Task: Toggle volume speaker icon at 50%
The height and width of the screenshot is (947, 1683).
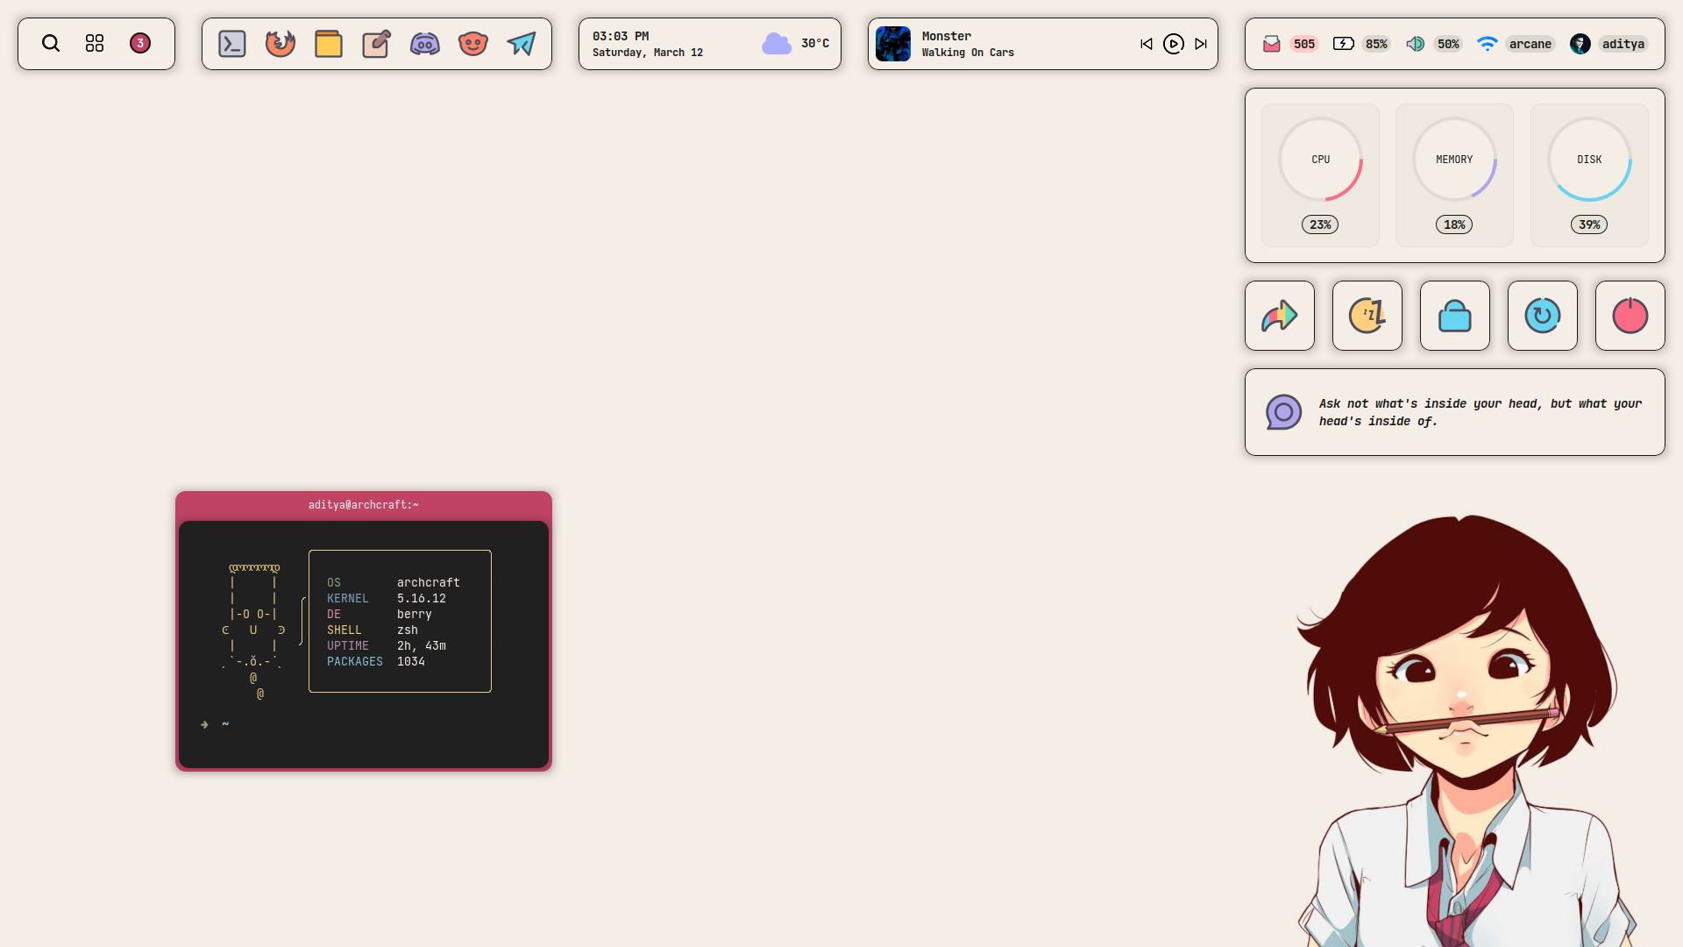Action: point(1415,44)
